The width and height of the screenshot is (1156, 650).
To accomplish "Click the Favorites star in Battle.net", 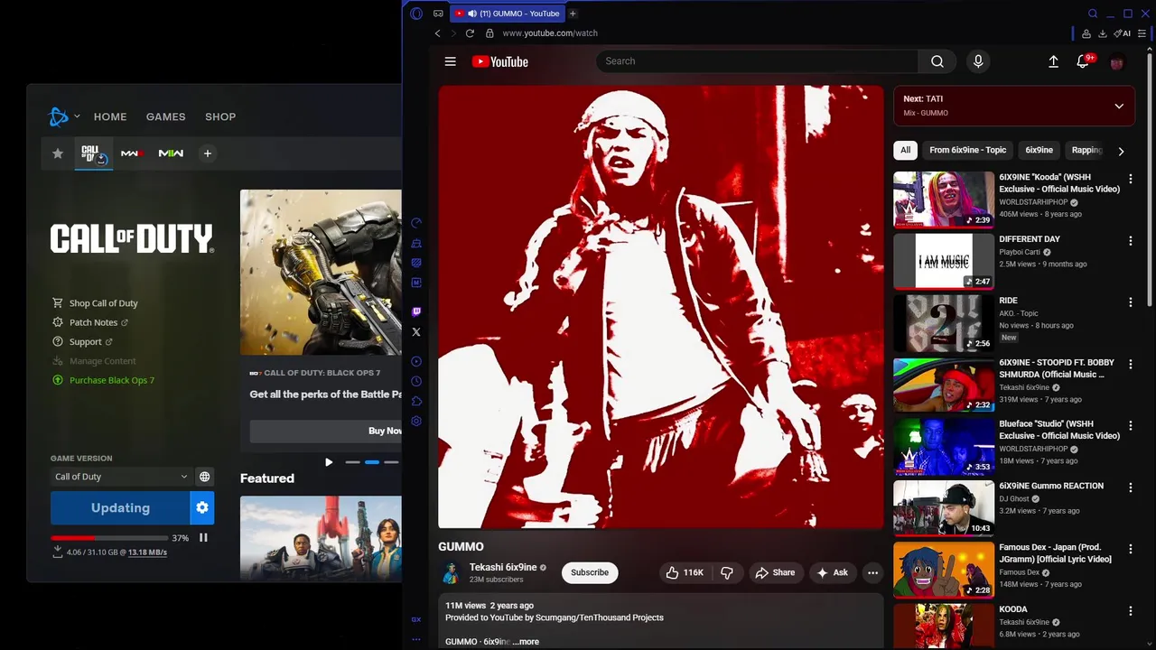I will [x=58, y=153].
